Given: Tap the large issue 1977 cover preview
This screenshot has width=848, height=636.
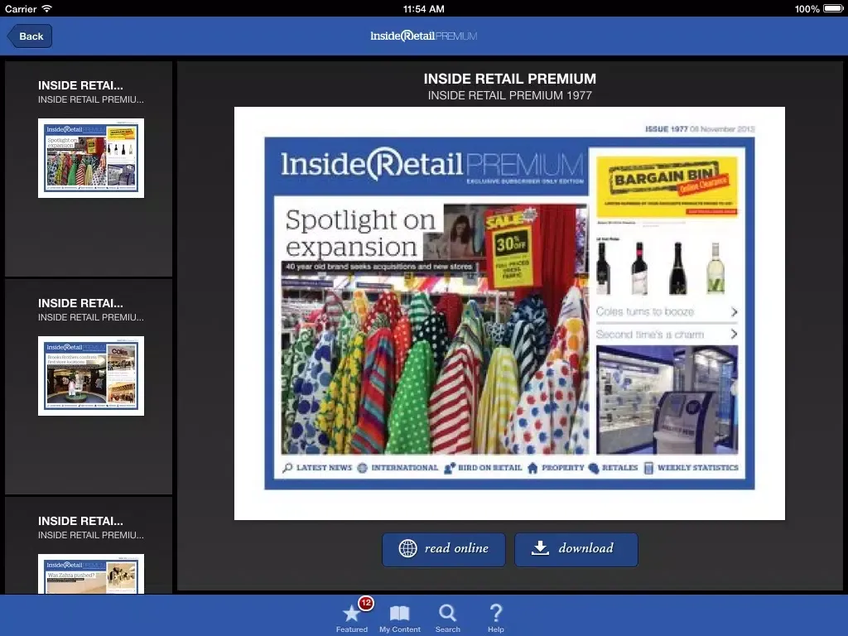Looking at the screenshot, I should (x=509, y=313).
